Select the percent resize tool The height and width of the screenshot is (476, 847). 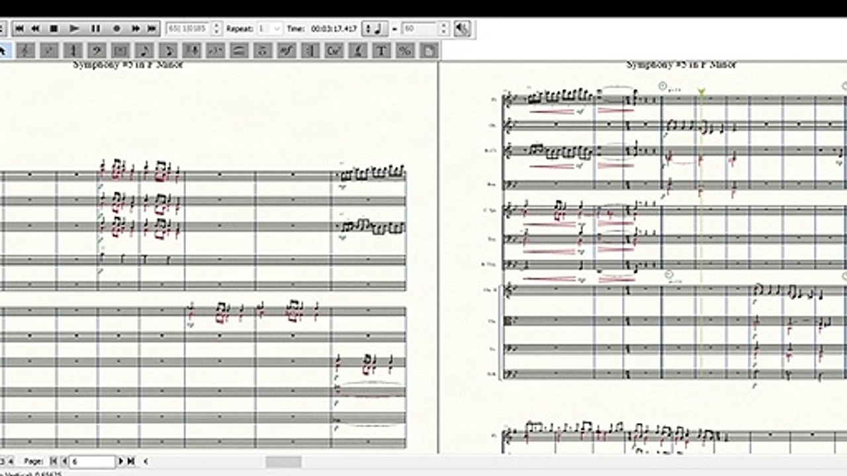pos(405,50)
